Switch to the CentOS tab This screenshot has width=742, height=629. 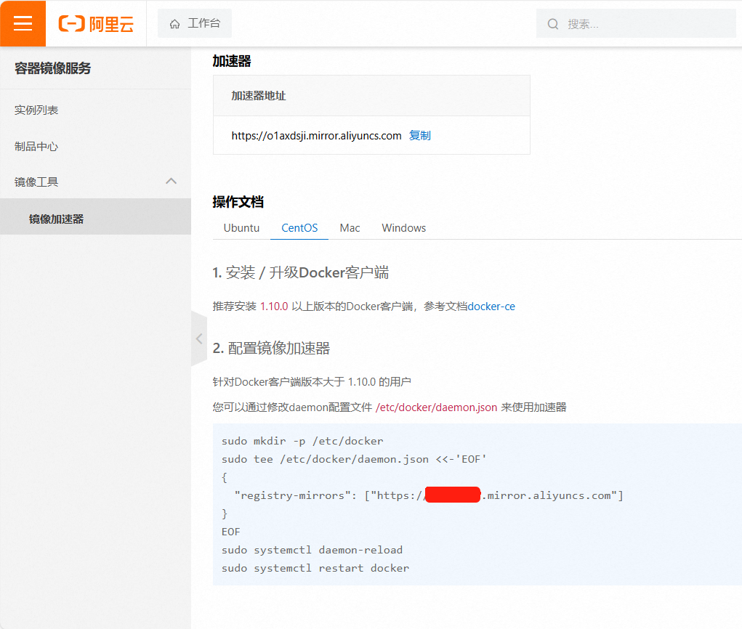pyautogui.click(x=299, y=228)
